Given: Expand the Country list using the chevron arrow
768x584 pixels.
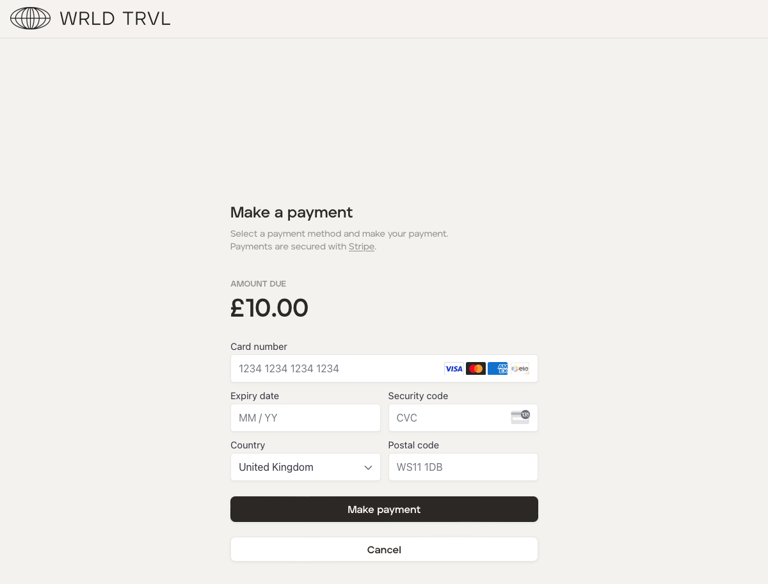Looking at the screenshot, I should pos(368,468).
